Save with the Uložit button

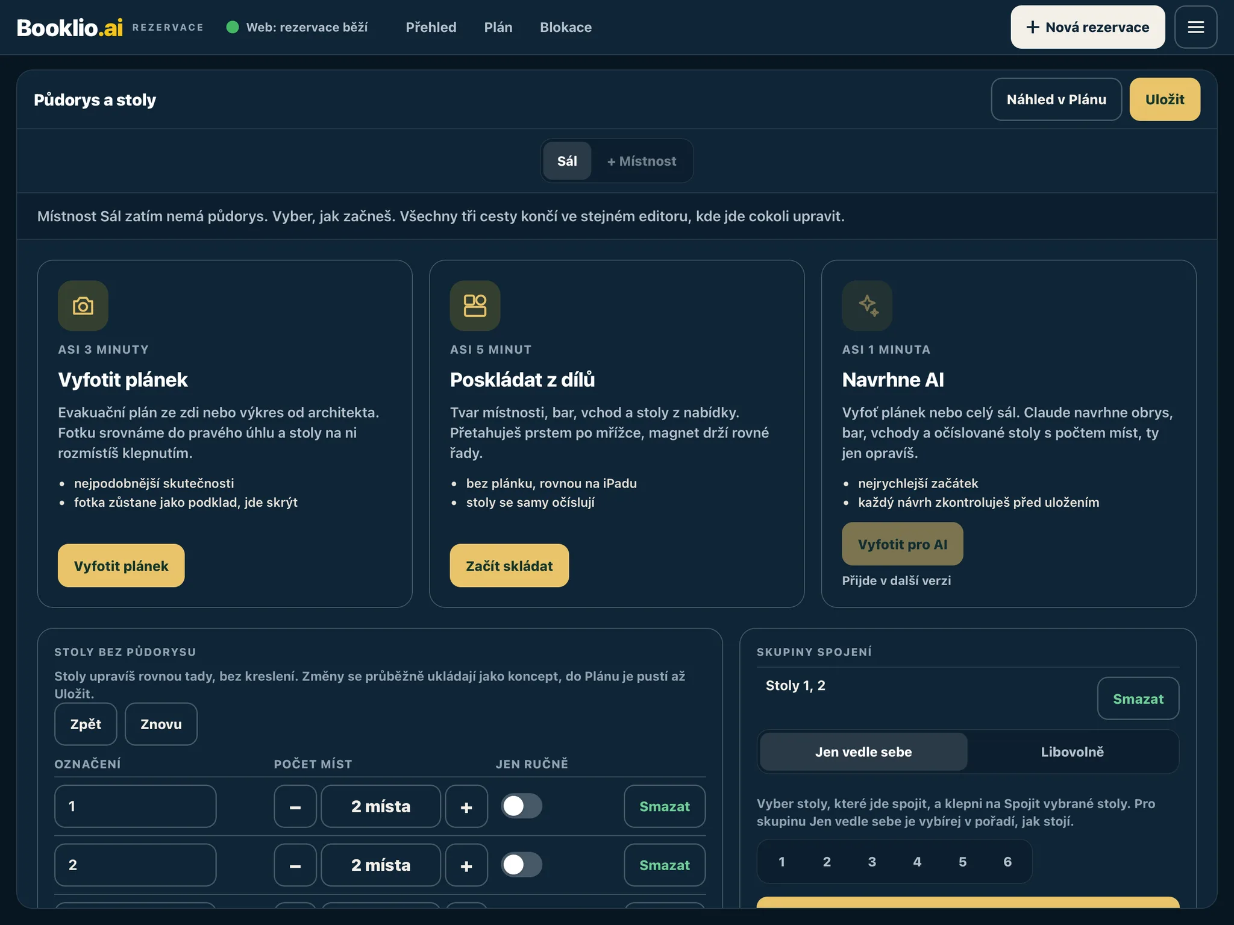pyautogui.click(x=1165, y=99)
